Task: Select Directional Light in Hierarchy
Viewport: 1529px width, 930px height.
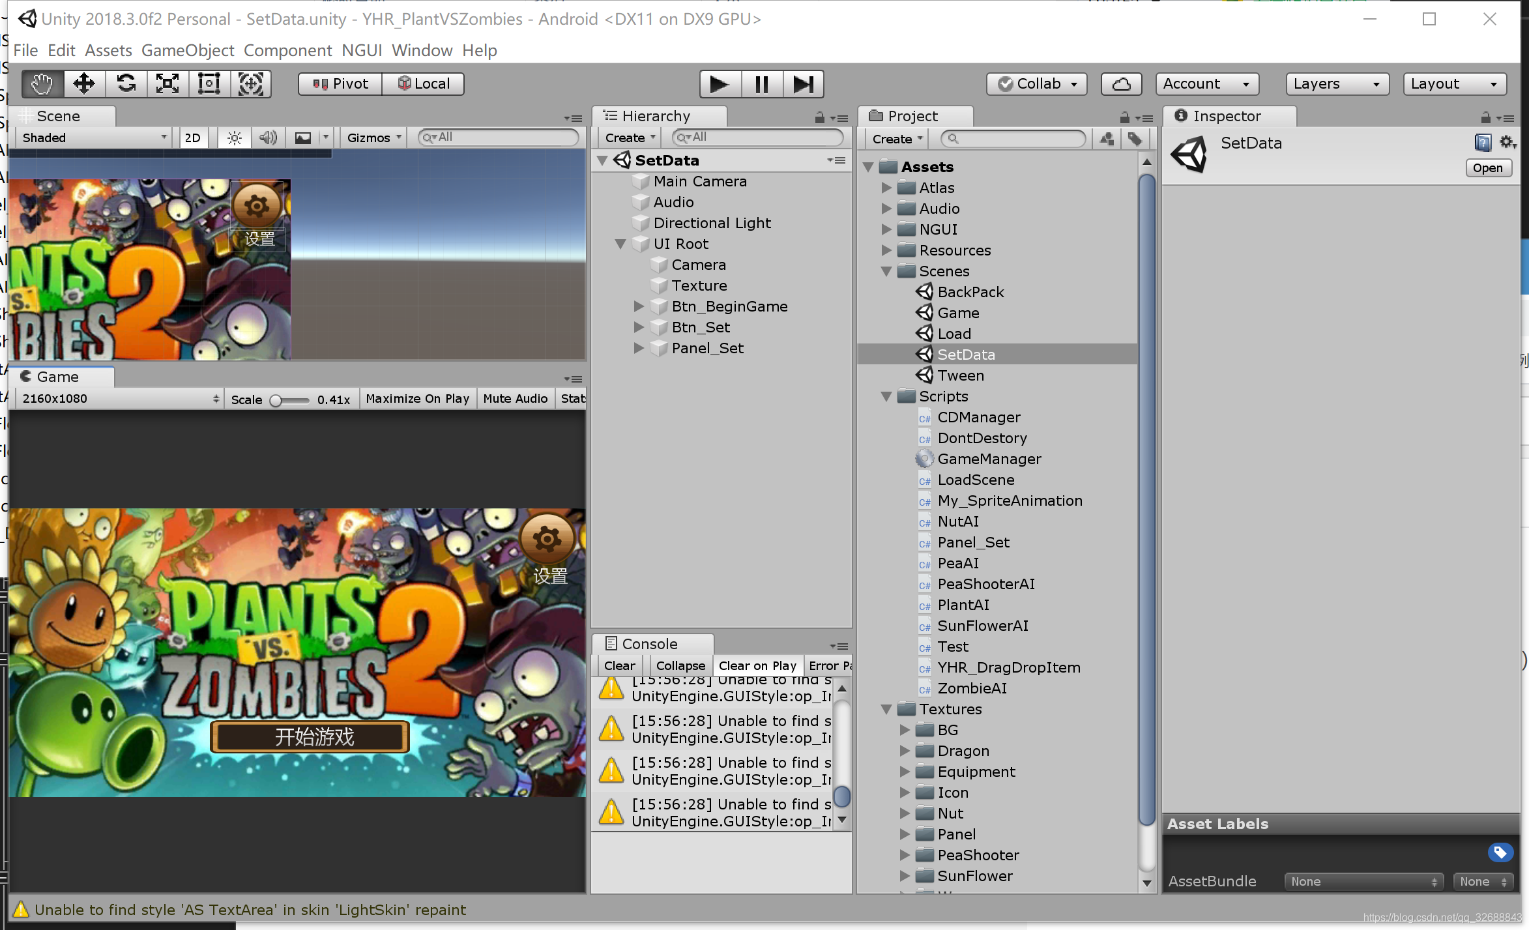Action: (712, 223)
